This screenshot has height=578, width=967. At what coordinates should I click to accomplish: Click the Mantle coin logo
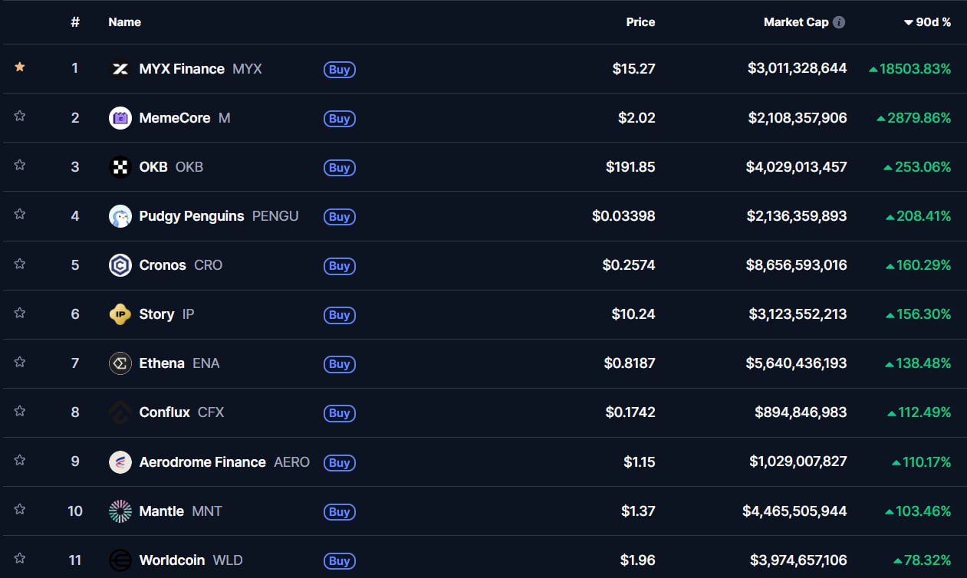tap(120, 511)
